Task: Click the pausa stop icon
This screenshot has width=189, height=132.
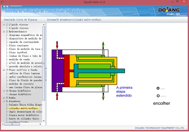Action: 158,96
